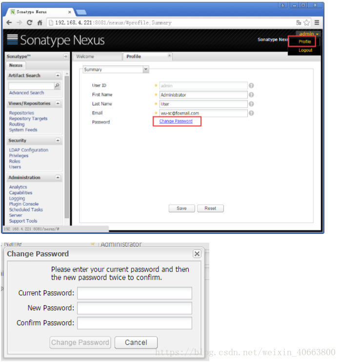
Task: Select the Profile tab
Action: point(147,57)
